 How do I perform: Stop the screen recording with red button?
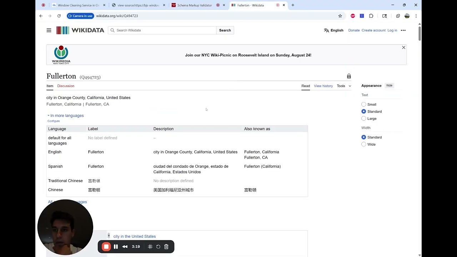pyautogui.click(x=106, y=247)
